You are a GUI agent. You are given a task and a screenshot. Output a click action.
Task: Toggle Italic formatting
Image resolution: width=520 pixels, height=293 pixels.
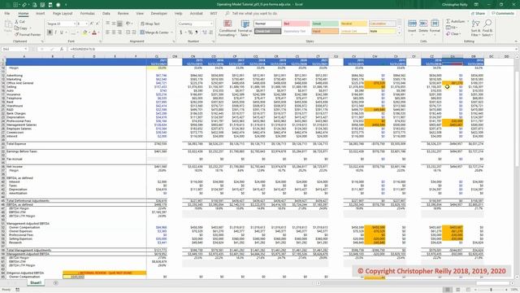(x=55, y=33)
